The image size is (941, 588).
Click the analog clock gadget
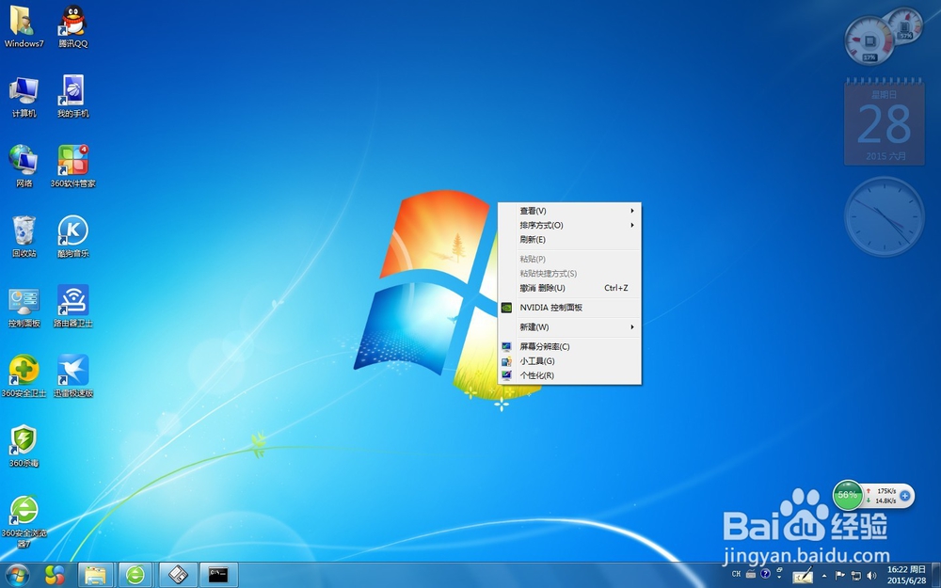pyautogui.click(x=884, y=216)
